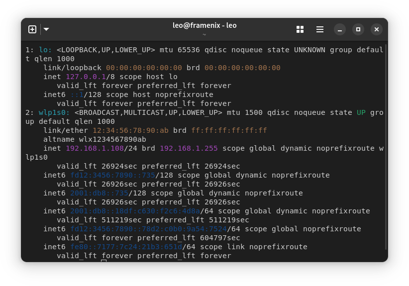Click the window title leo@framenix - leo
Viewport: 409px width, 286px height.
(204, 25)
